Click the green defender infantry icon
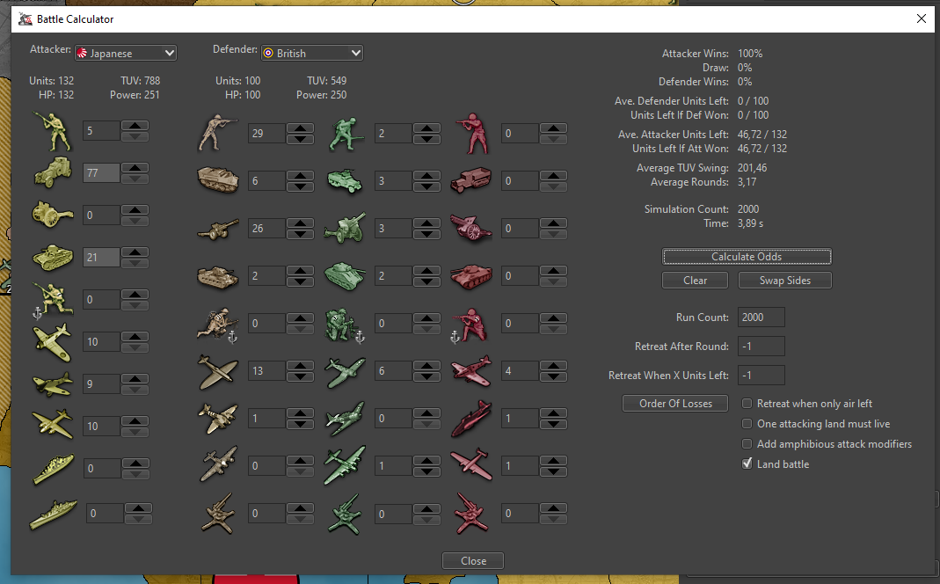 (346, 133)
